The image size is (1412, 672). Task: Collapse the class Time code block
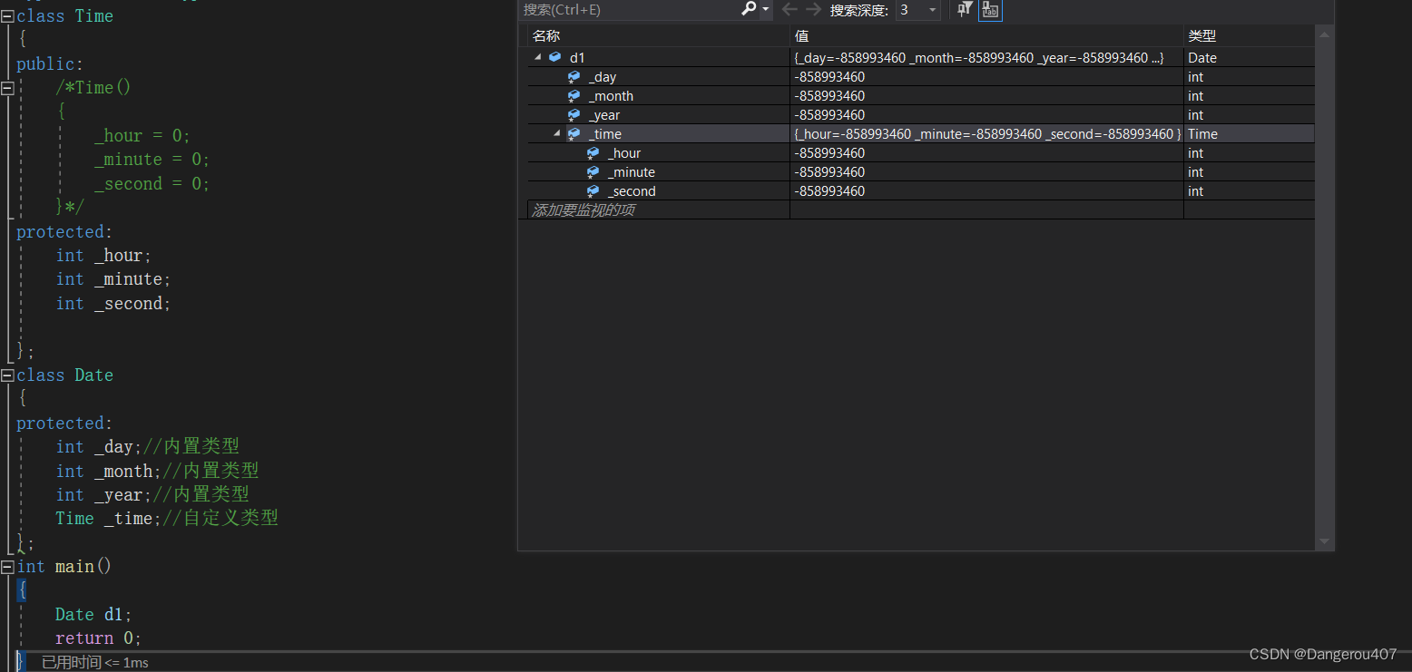click(x=7, y=16)
